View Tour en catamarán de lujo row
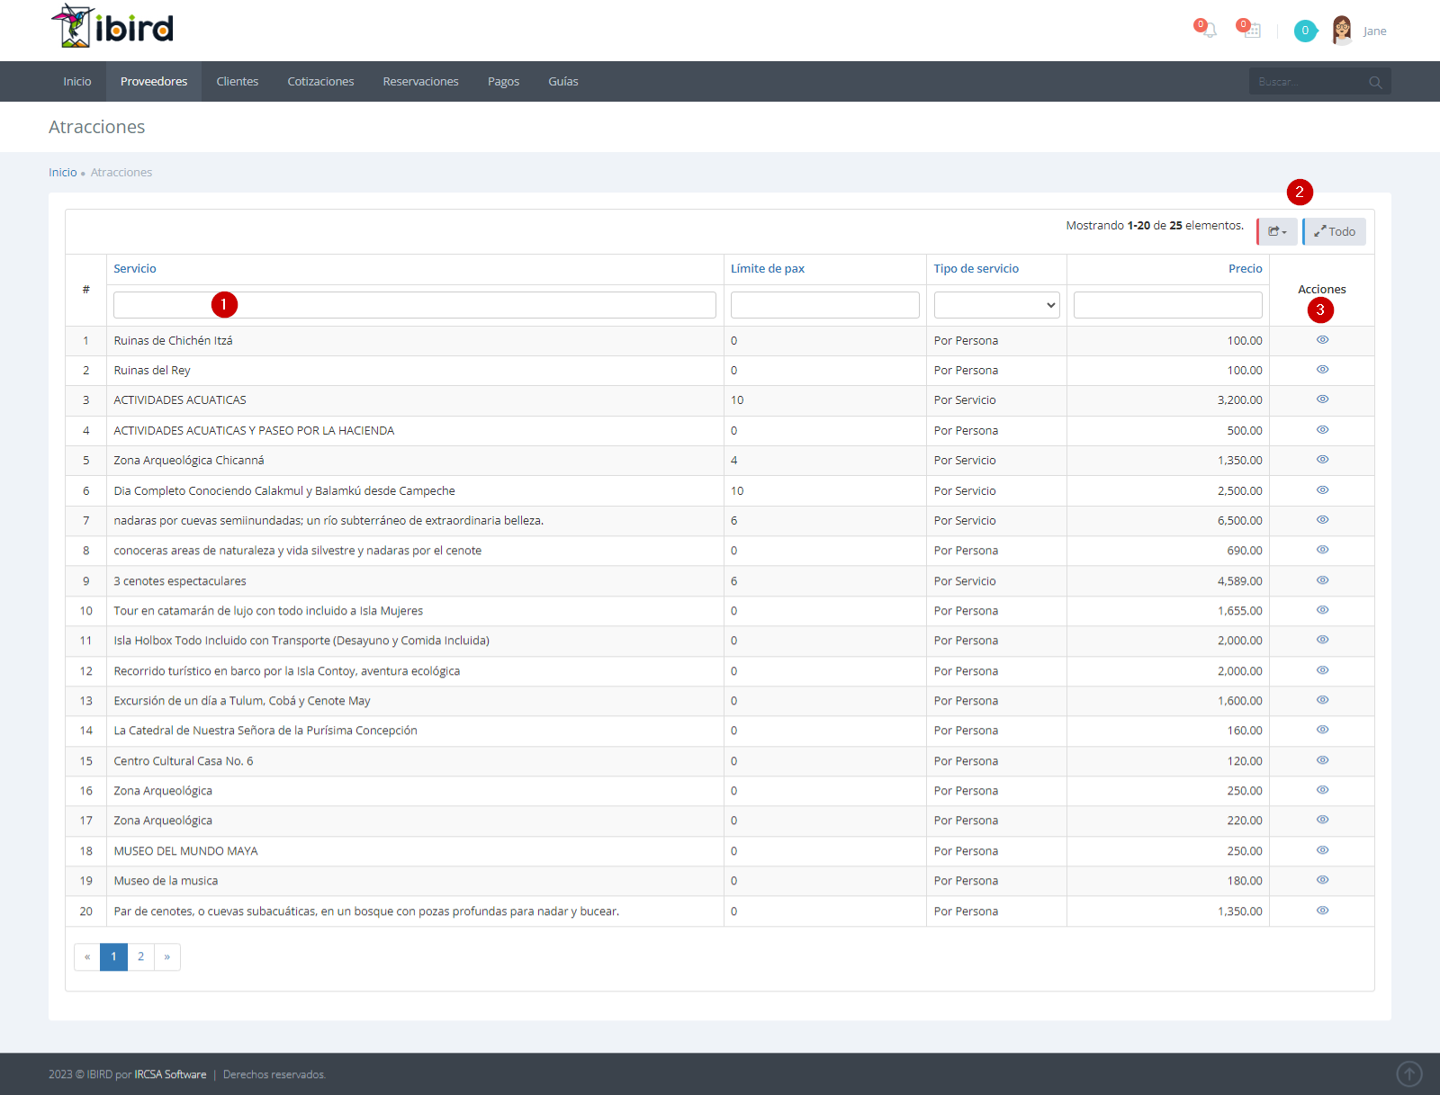The height and width of the screenshot is (1095, 1440). pos(1322,610)
